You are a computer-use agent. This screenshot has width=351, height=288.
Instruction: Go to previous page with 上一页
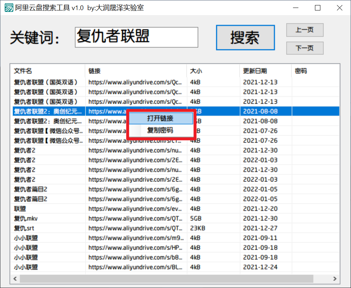tap(305, 30)
